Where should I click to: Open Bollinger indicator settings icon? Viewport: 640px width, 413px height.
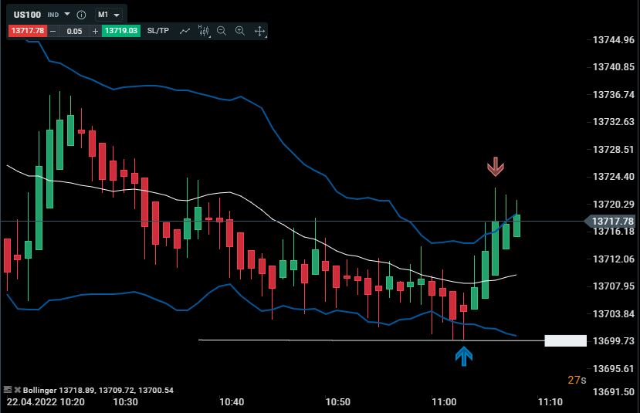[8, 390]
